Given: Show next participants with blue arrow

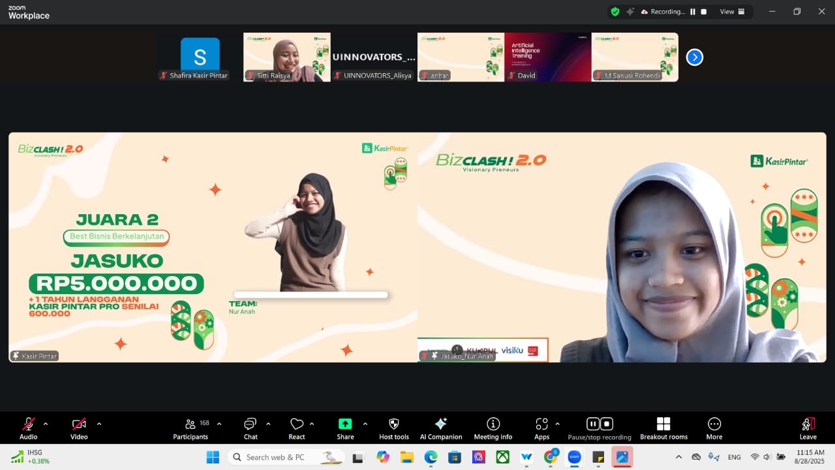Looking at the screenshot, I should [x=695, y=57].
